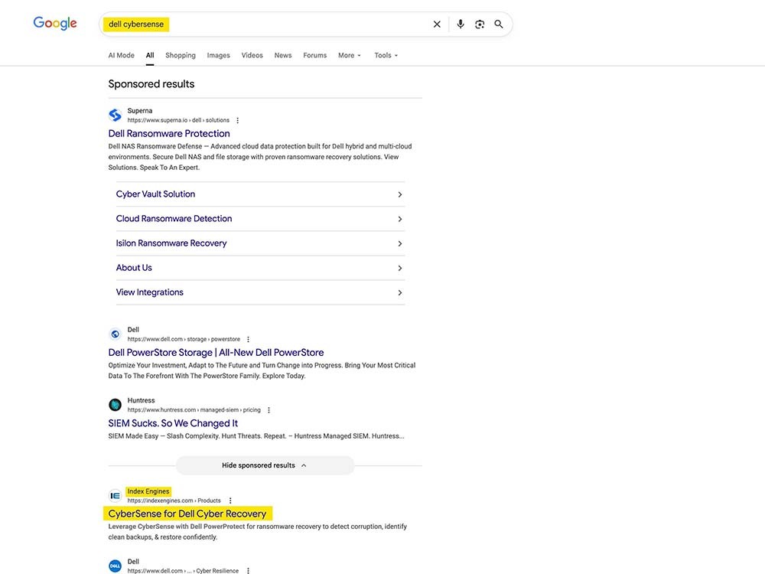Image resolution: width=765 pixels, height=574 pixels.
Task: Expand the Isilon Ransomware Recovery chevron
Action: pyautogui.click(x=399, y=243)
